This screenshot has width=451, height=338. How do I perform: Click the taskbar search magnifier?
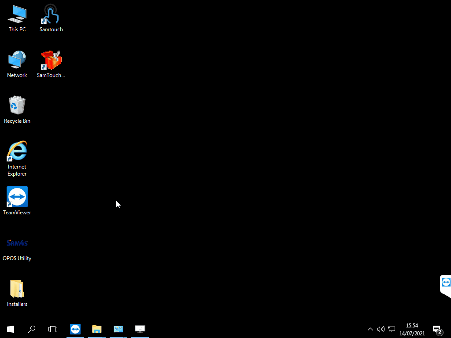tap(32, 329)
